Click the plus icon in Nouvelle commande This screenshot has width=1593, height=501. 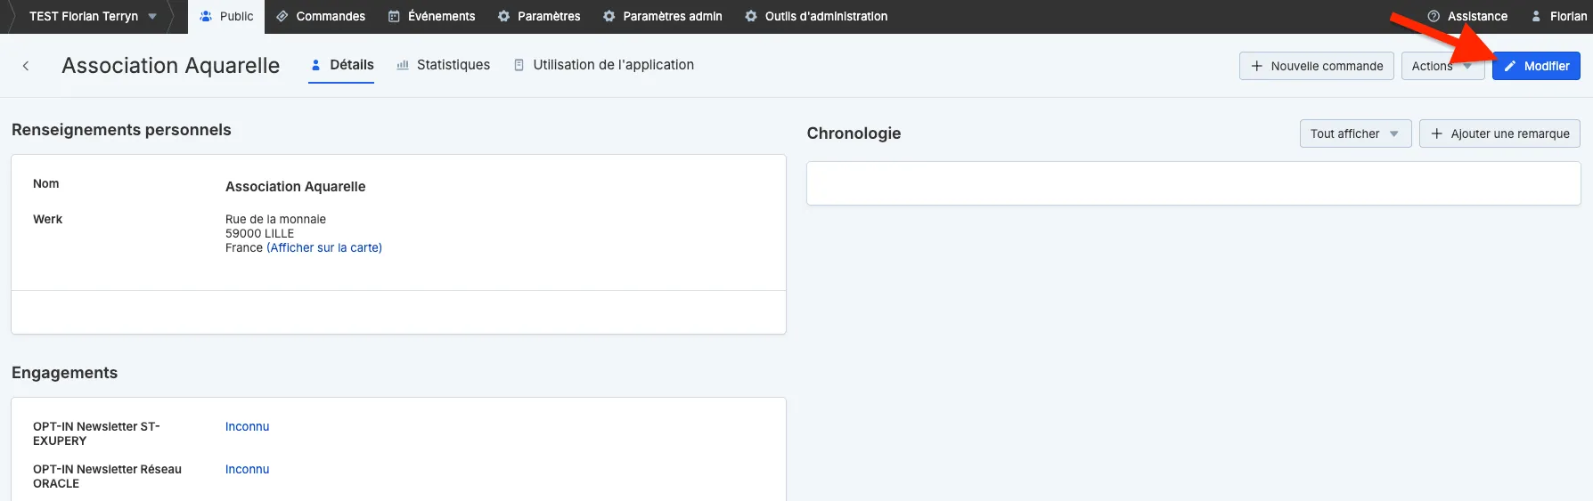1257,66
